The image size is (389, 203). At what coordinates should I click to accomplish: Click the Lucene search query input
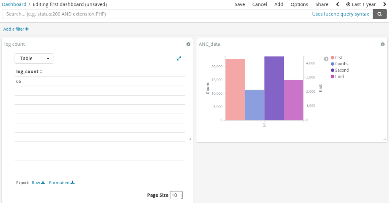click(x=155, y=14)
